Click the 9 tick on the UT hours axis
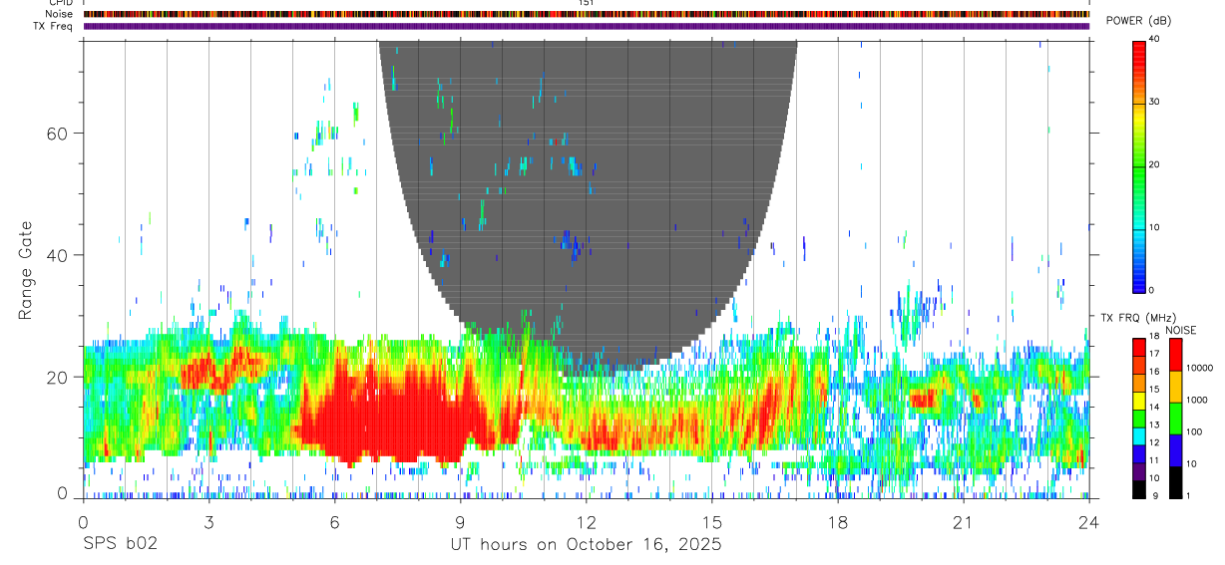Screen dimensions: 1225x565 pyautogui.click(x=460, y=521)
